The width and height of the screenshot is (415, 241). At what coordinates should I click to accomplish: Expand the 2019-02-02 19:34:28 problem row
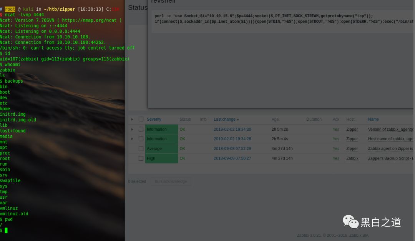click(132, 139)
